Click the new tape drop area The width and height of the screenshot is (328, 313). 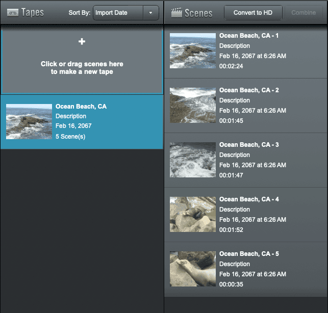point(82,62)
